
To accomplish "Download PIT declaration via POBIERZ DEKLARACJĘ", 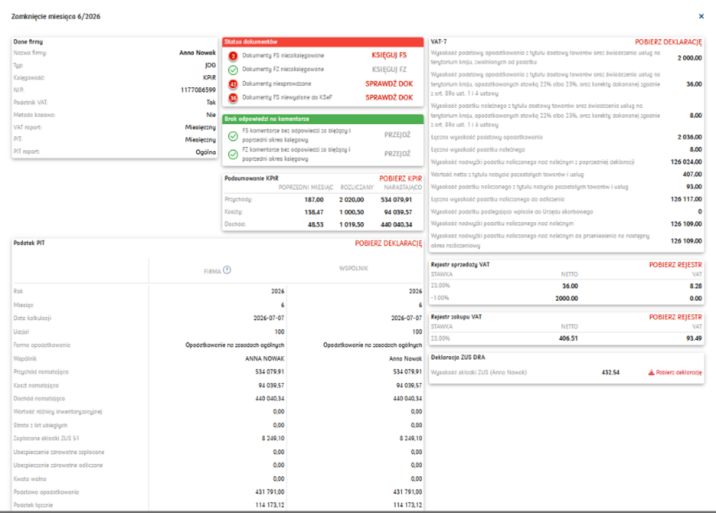I will tap(389, 243).
